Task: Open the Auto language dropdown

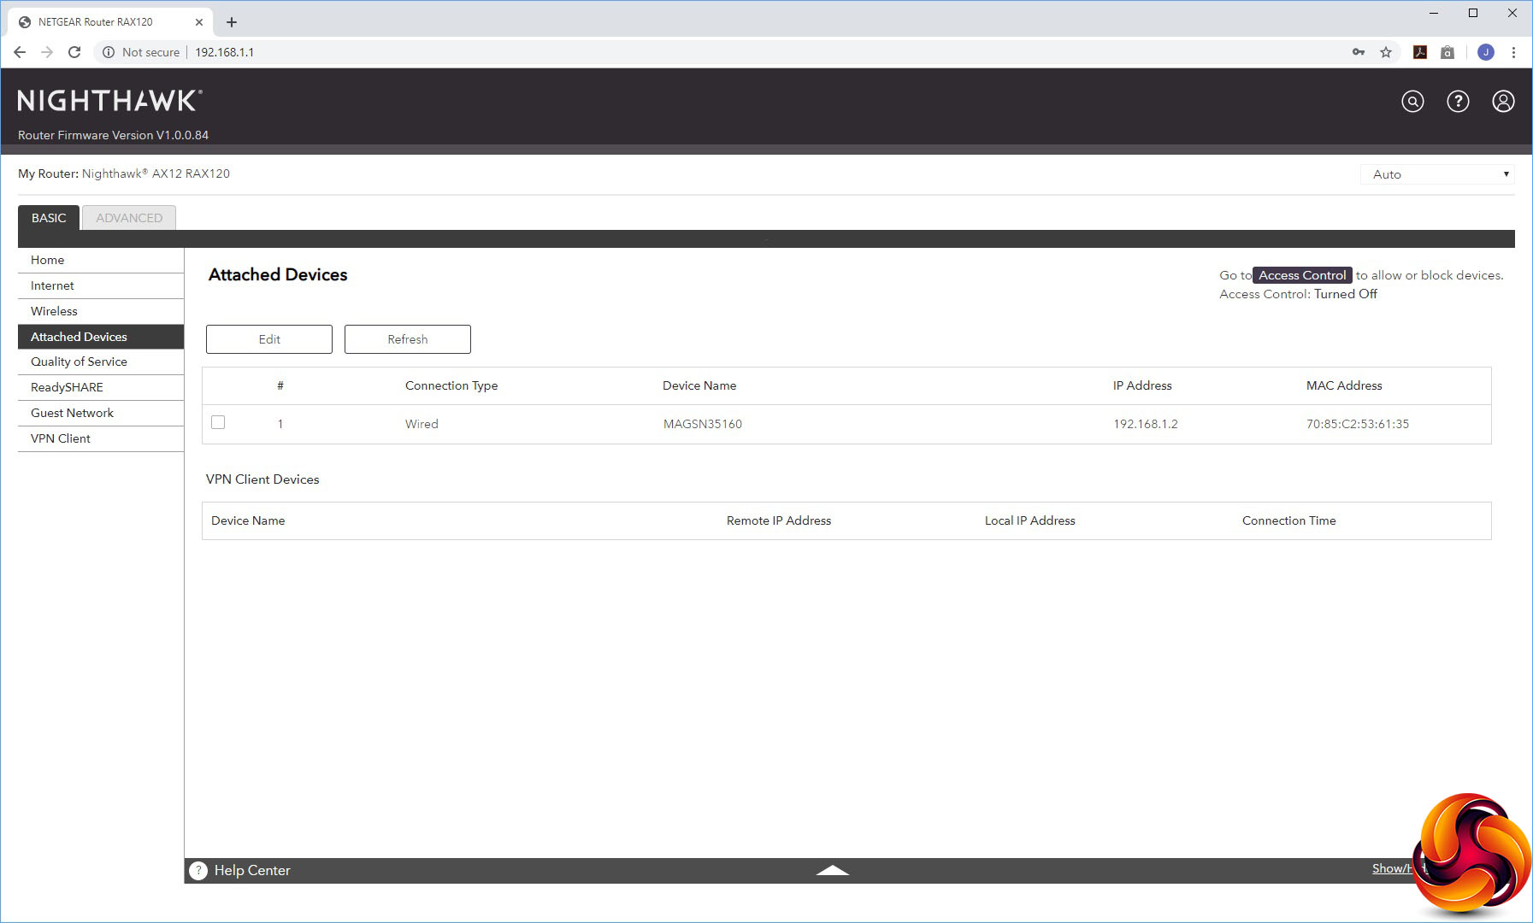Action: tap(1437, 174)
